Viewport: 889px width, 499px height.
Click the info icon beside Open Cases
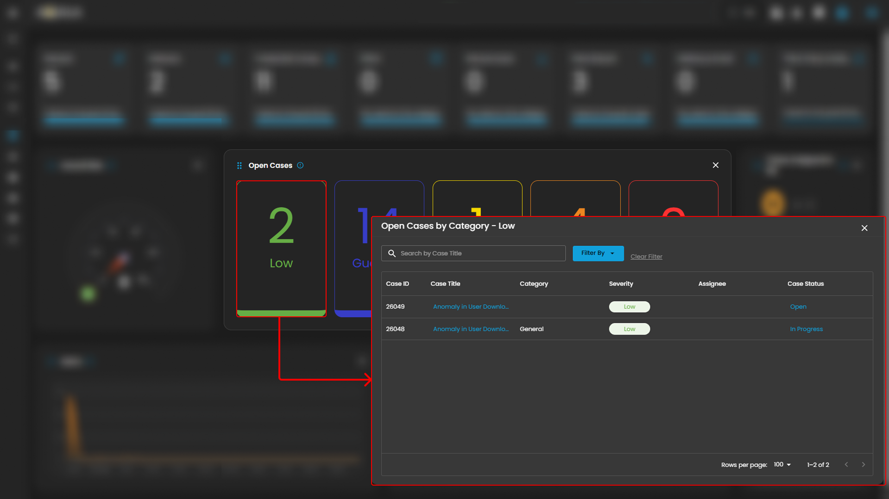300,166
